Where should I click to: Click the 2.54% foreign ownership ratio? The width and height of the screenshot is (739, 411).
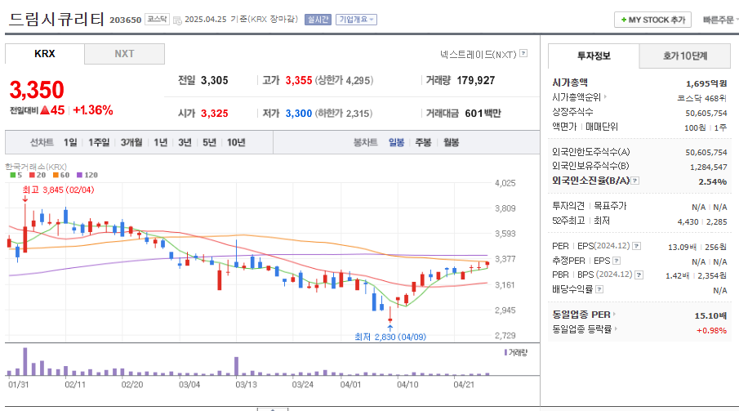point(713,181)
